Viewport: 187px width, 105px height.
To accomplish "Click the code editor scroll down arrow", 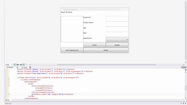I will pos(186,98).
